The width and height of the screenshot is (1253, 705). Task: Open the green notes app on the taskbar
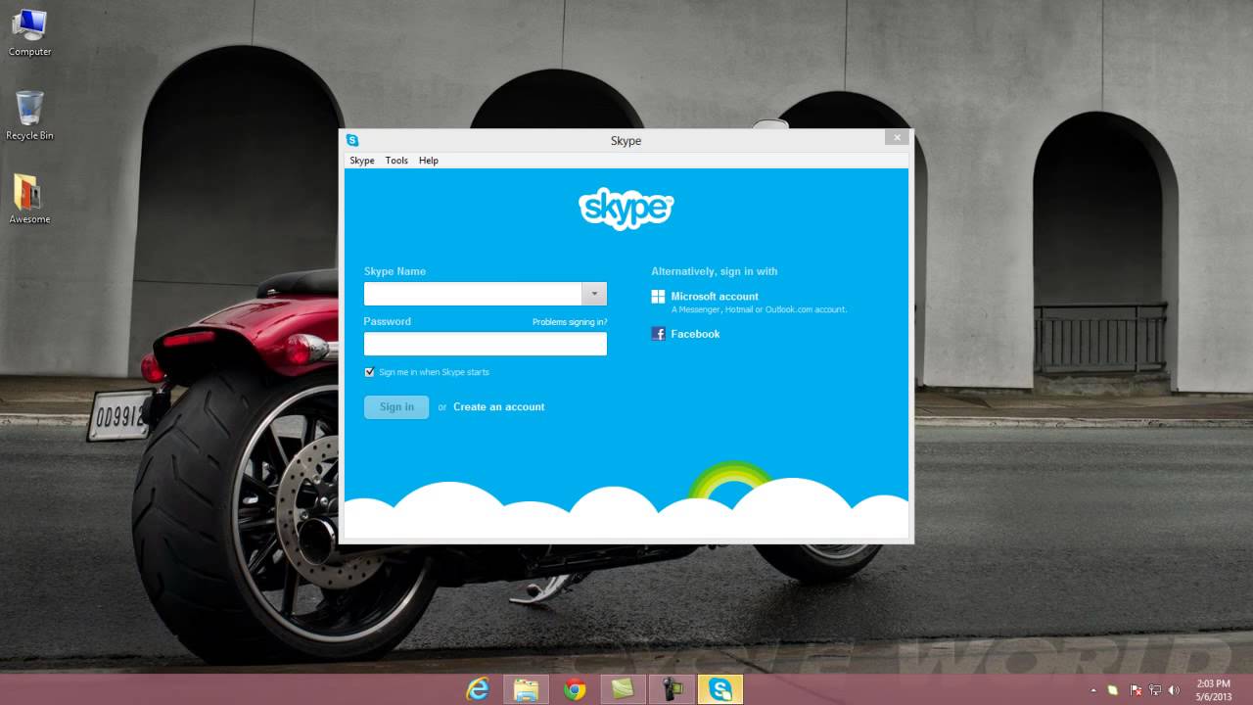(x=623, y=689)
